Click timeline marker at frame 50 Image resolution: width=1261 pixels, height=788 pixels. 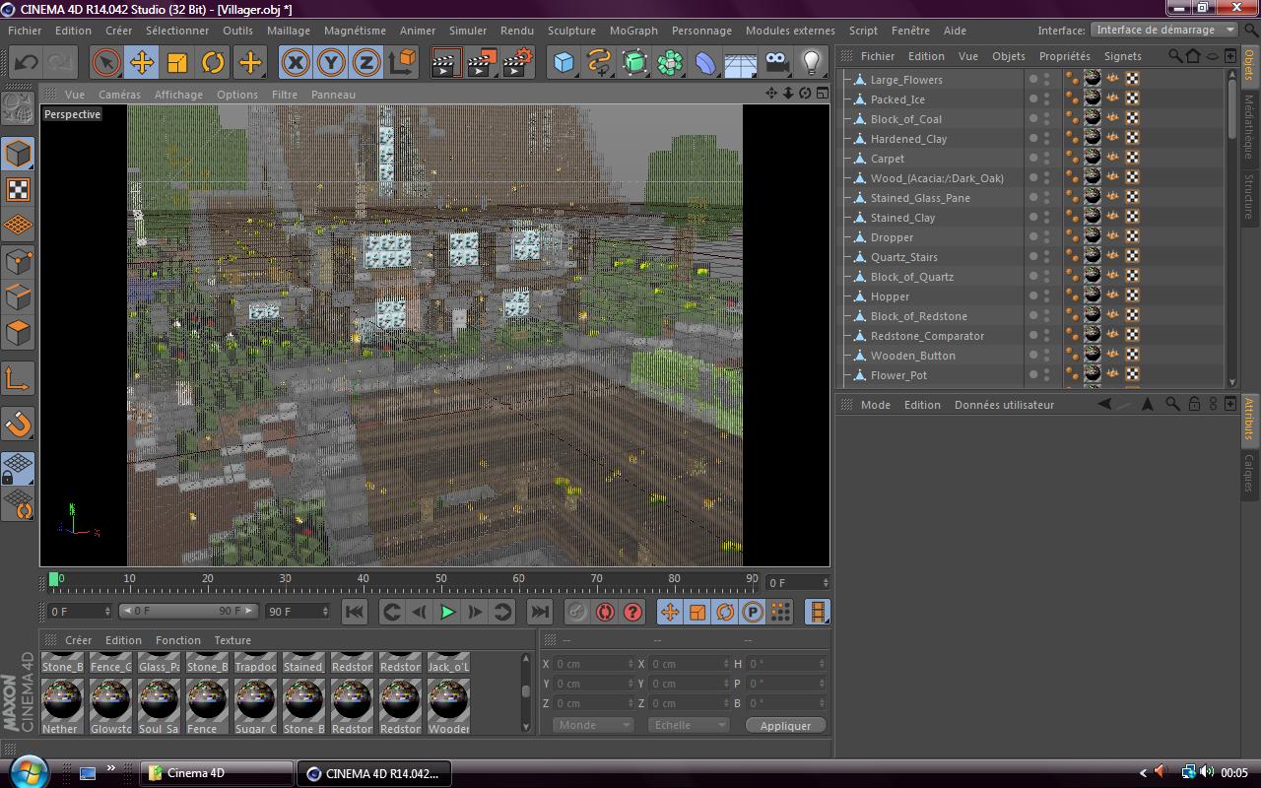(x=440, y=579)
